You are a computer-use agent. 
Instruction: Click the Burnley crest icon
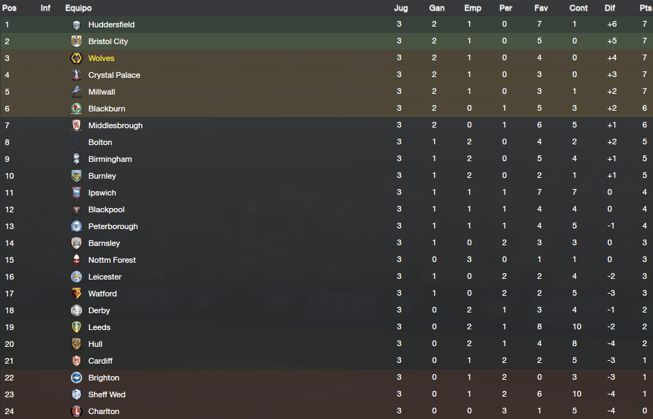pyautogui.click(x=76, y=176)
